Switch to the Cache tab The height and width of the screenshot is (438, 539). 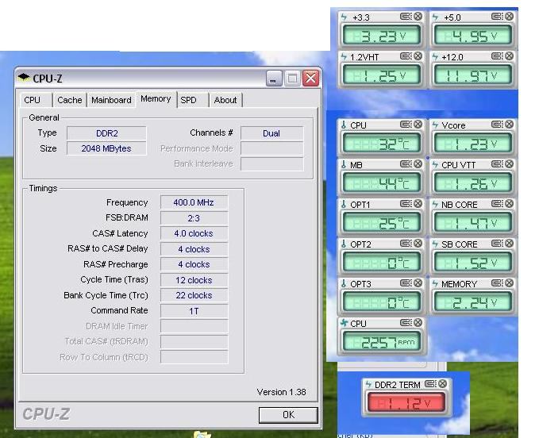click(x=69, y=100)
